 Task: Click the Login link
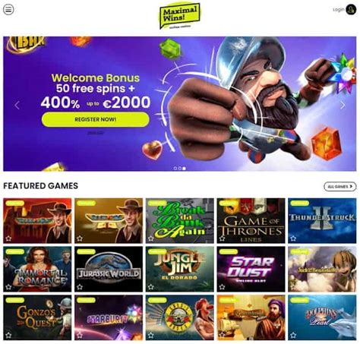tap(339, 10)
